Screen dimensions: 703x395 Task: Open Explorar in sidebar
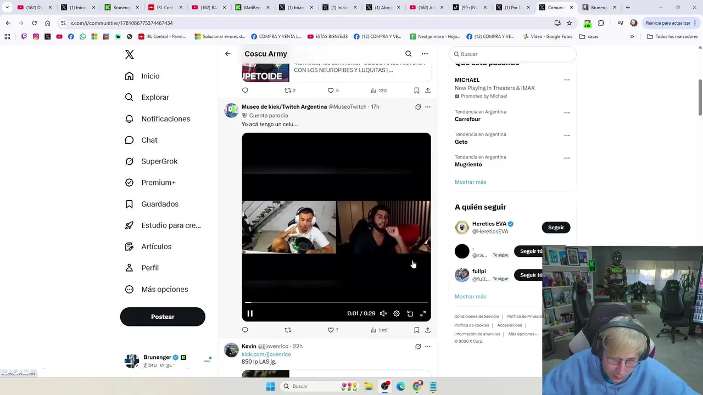[x=147, y=97]
